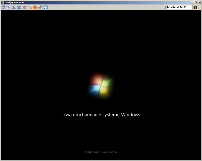Click the blue refresh arrows icon
Screen dimensions: 202x161
[19, 7]
